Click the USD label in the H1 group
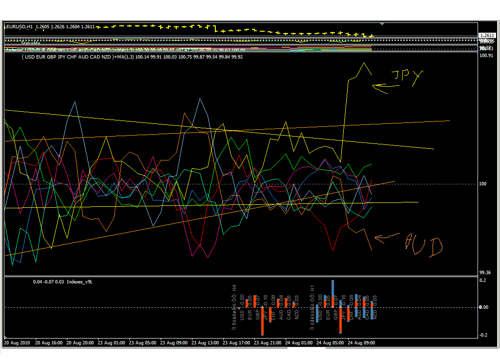 click(x=320, y=315)
